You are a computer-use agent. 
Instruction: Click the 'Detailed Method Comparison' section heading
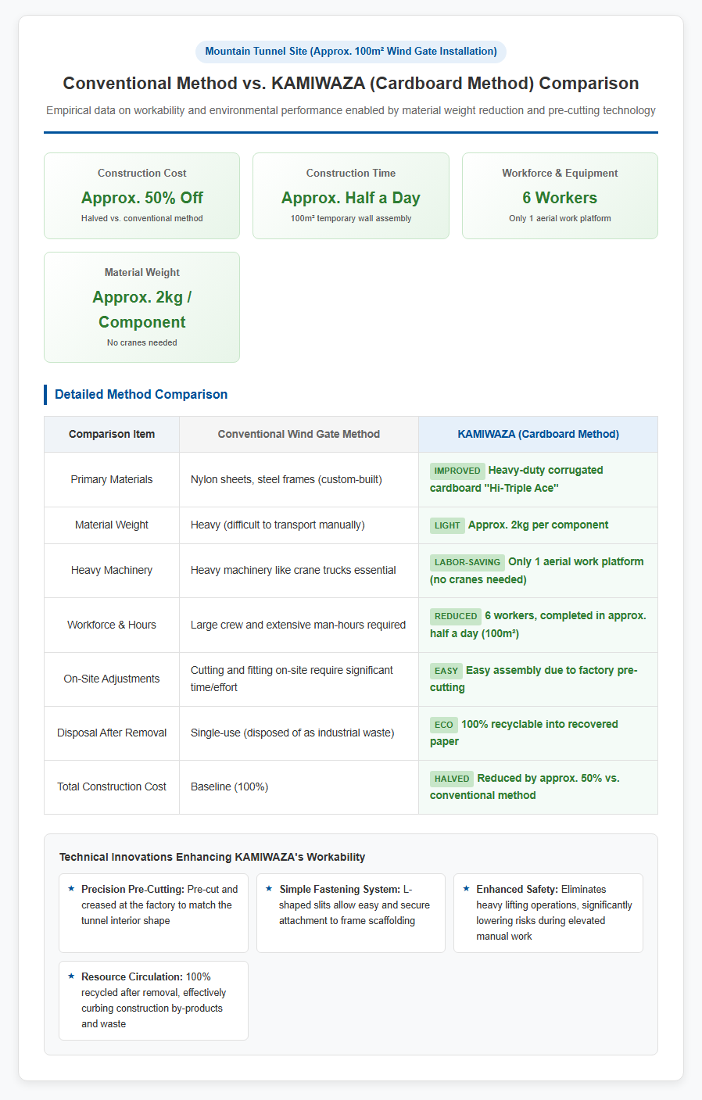[x=141, y=394]
